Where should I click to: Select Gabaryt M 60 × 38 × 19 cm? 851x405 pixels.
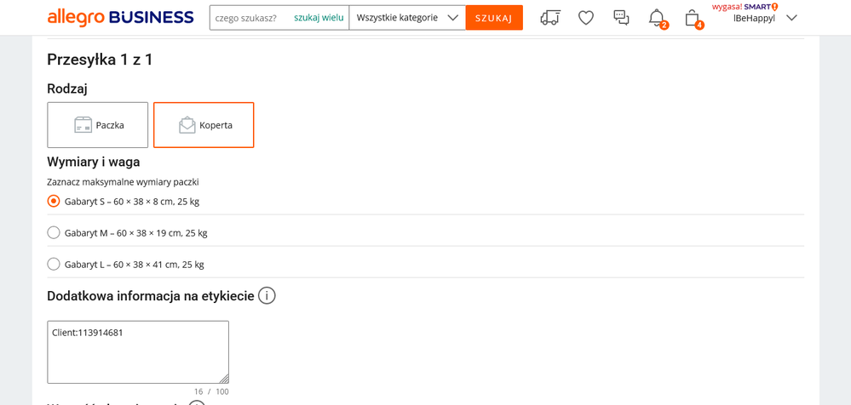pos(54,233)
